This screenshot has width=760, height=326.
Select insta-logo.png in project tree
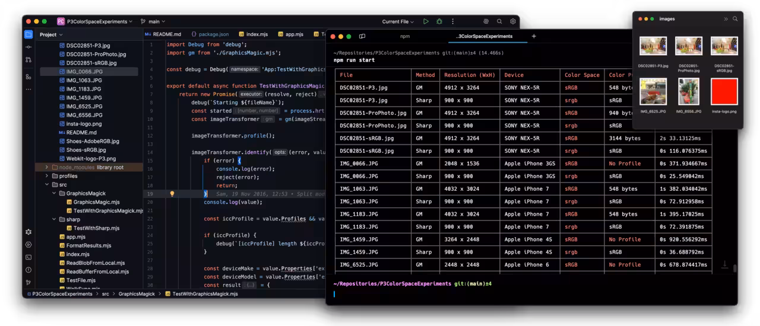pyautogui.click(x=80, y=124)
